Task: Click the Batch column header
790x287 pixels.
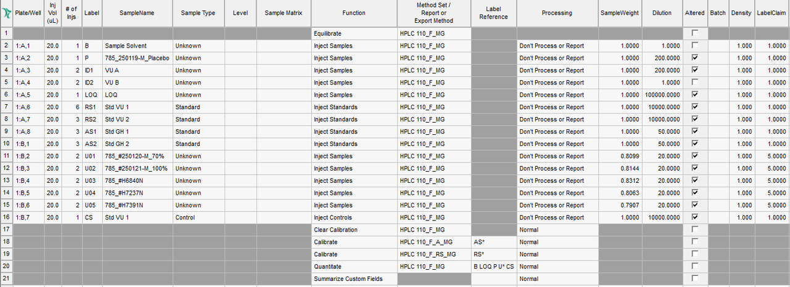Action: (718, 13)
